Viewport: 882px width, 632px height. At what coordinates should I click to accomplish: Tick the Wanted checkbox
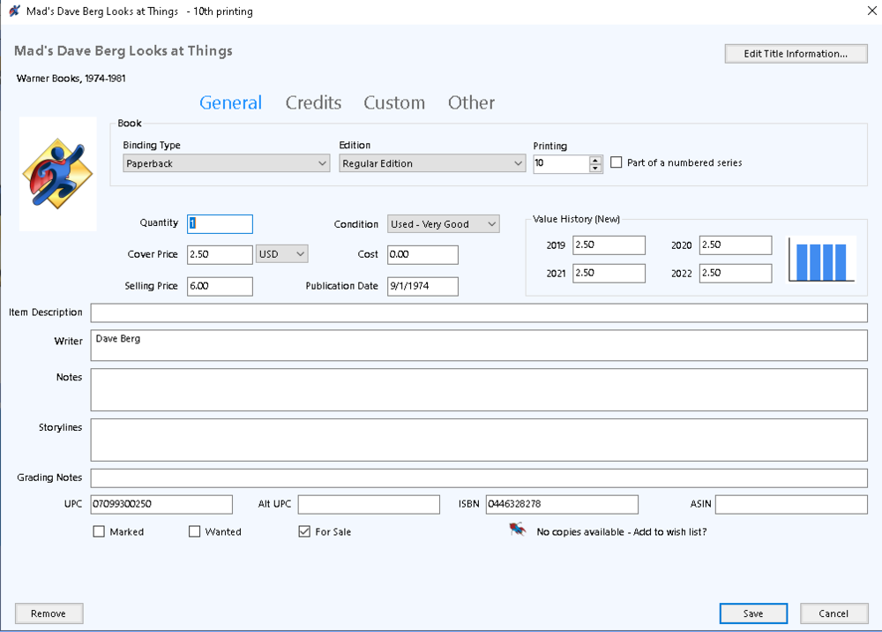point(195,531)
